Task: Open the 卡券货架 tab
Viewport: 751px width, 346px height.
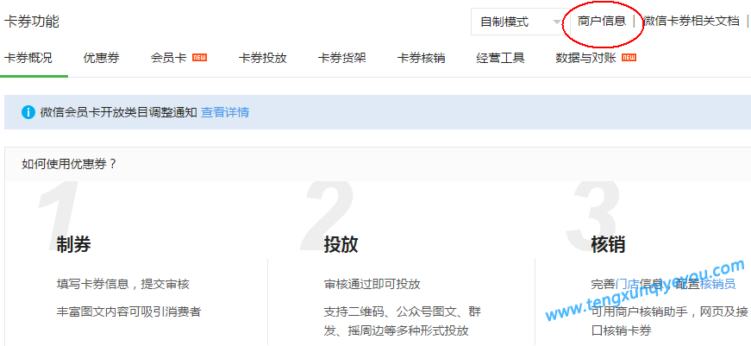Action: (x=342, y=59)
